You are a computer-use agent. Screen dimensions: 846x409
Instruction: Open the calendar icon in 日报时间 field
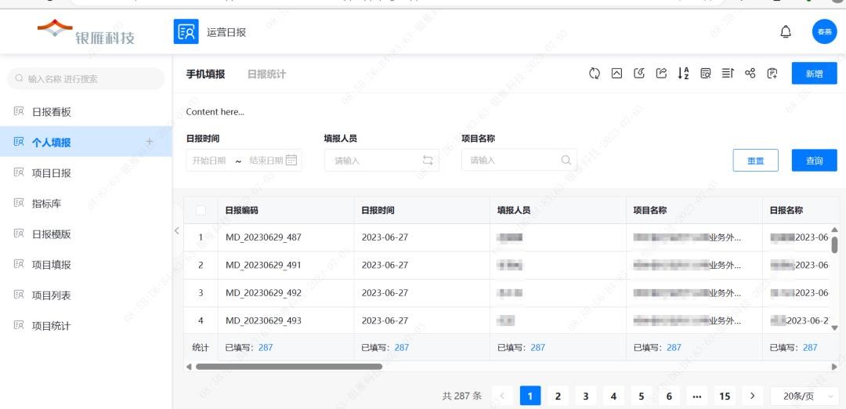(291, 161)
